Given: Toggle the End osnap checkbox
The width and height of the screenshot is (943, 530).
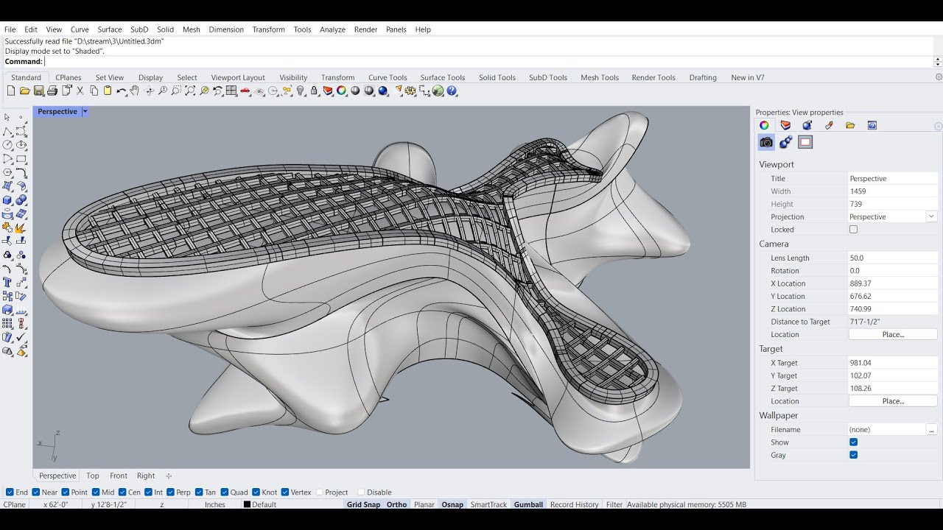Looking at the screenshot, I should click(x=10, y=492).
